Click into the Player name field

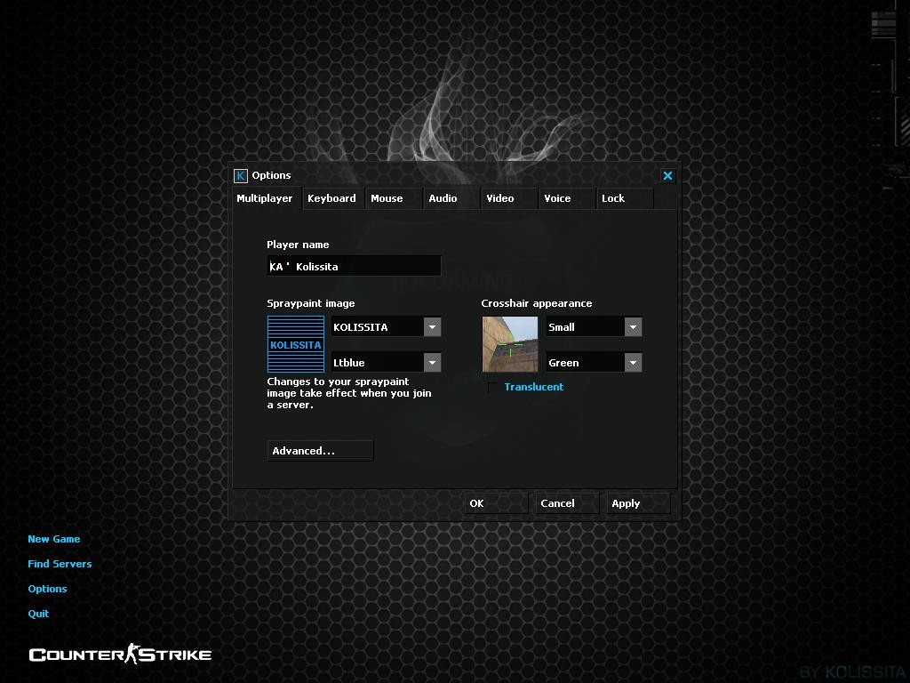click(354, 266)
